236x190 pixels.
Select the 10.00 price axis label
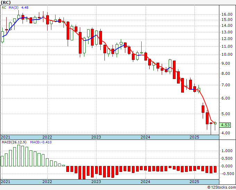point(227,55)
